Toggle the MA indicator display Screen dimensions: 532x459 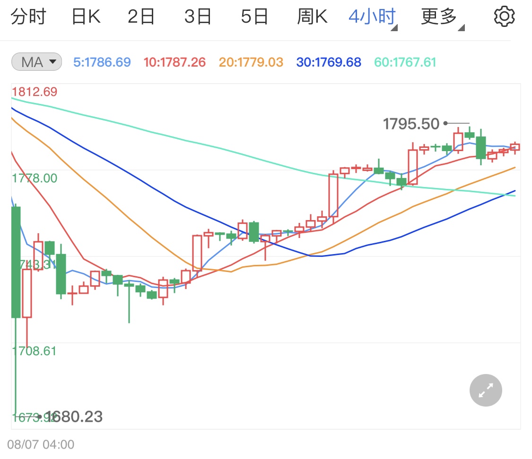(x=36, y=62)
